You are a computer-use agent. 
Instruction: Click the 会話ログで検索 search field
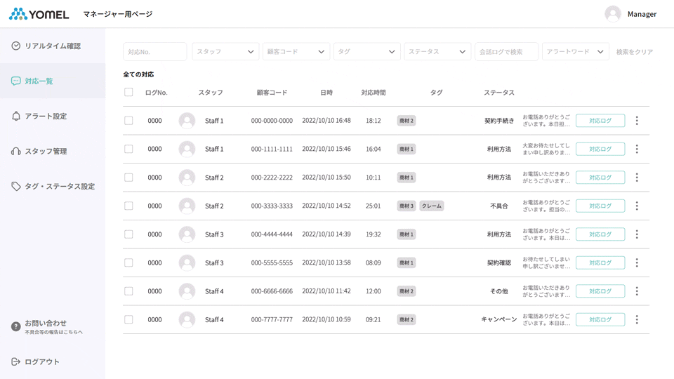click(506, 51)
